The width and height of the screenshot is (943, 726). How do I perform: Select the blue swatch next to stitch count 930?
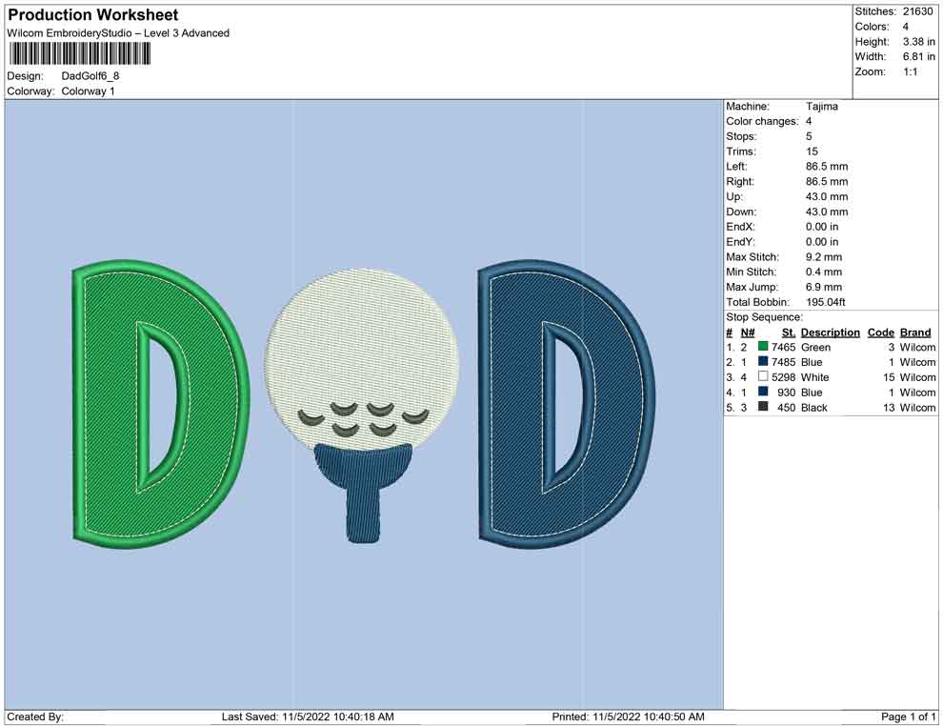[763, 393]
